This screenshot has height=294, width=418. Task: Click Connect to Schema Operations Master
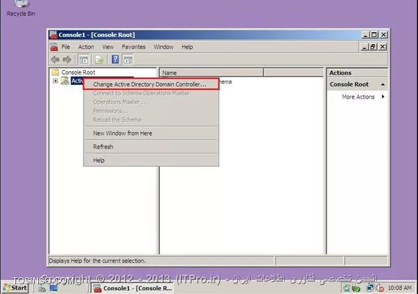point(151,94)
